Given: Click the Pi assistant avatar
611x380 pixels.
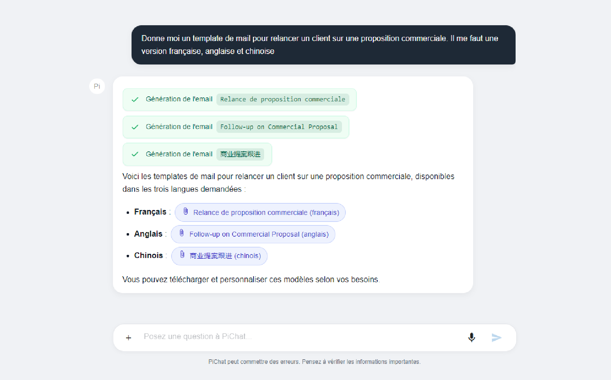Looking at the screenshot, I should (97, 86).
